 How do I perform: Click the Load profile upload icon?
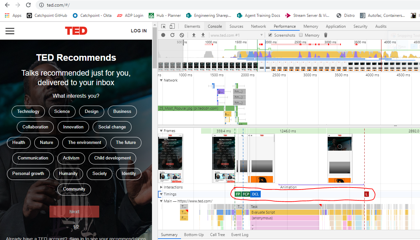[x=194, y=35]
